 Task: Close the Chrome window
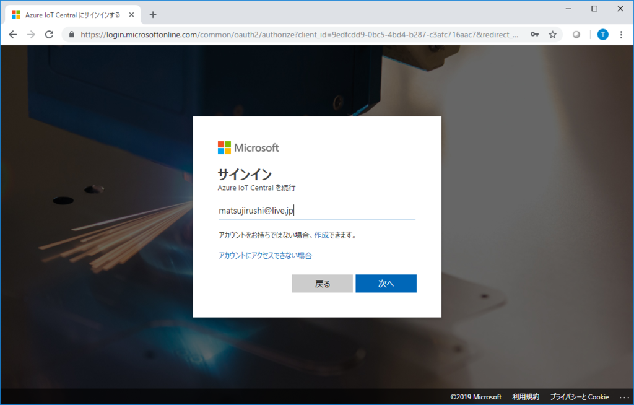(x=620, y=9)
